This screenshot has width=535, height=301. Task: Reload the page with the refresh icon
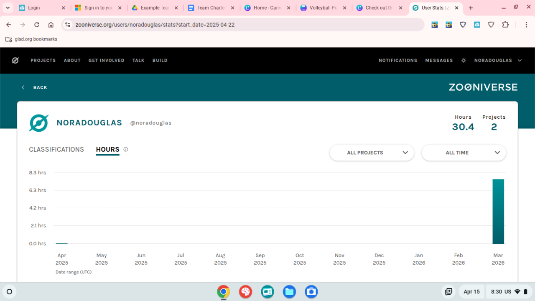pos(37,25)
